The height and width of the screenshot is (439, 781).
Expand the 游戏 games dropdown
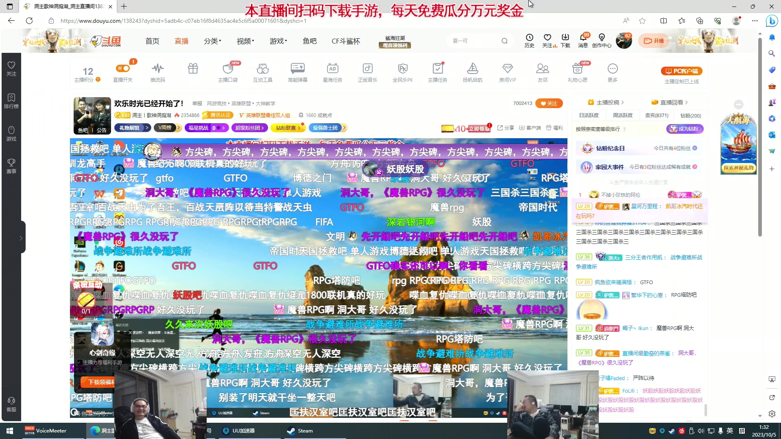(x=278, y=41)
